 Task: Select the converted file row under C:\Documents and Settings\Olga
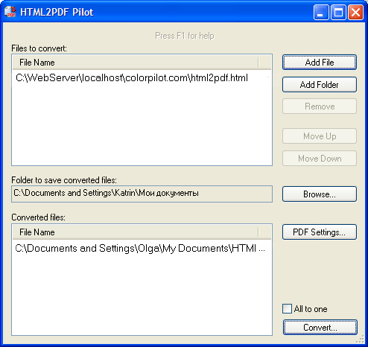[142, 248]
